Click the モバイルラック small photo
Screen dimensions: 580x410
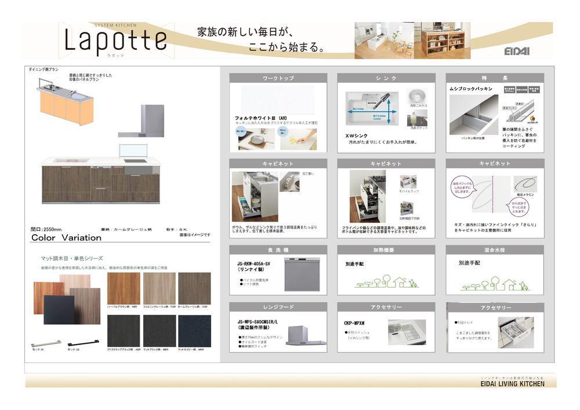(408, 183)
